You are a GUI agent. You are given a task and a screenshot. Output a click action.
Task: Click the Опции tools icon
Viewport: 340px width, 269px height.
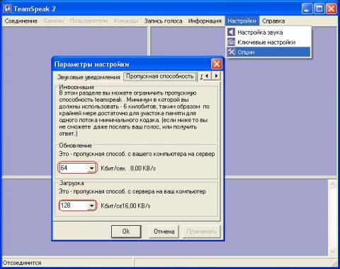click(x=231, y=52)
